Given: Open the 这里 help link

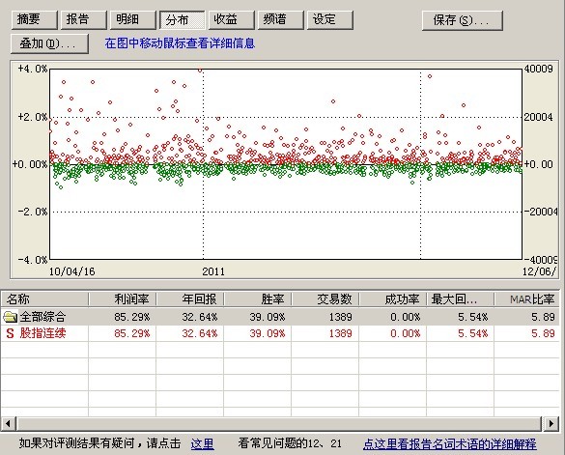Looking at the screenshot, I should pyautogui.click(x=202, y=443).
